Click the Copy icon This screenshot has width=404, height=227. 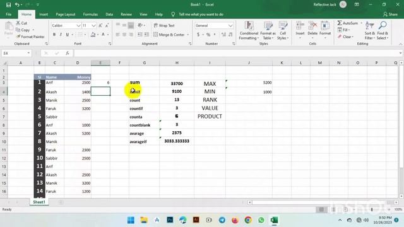(18, 30)
